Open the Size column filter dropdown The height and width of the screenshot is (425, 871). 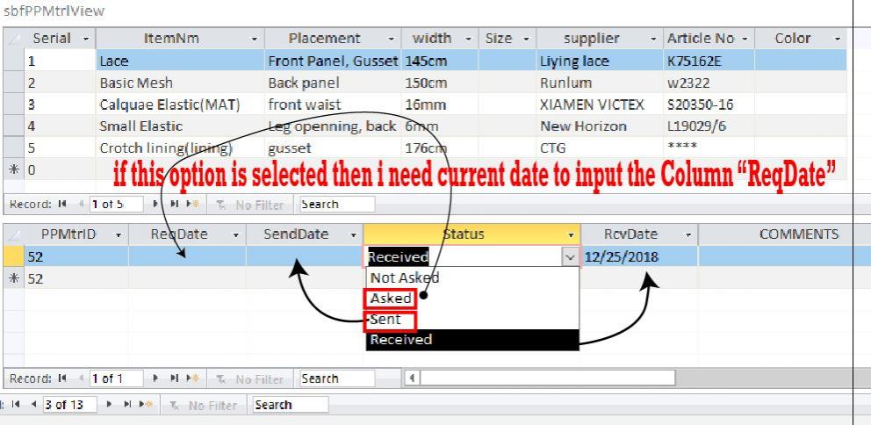tap(525, 39)
